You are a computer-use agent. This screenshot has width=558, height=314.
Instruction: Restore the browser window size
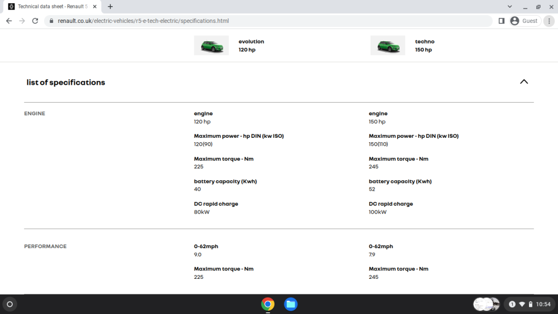[x=538, y=6]
